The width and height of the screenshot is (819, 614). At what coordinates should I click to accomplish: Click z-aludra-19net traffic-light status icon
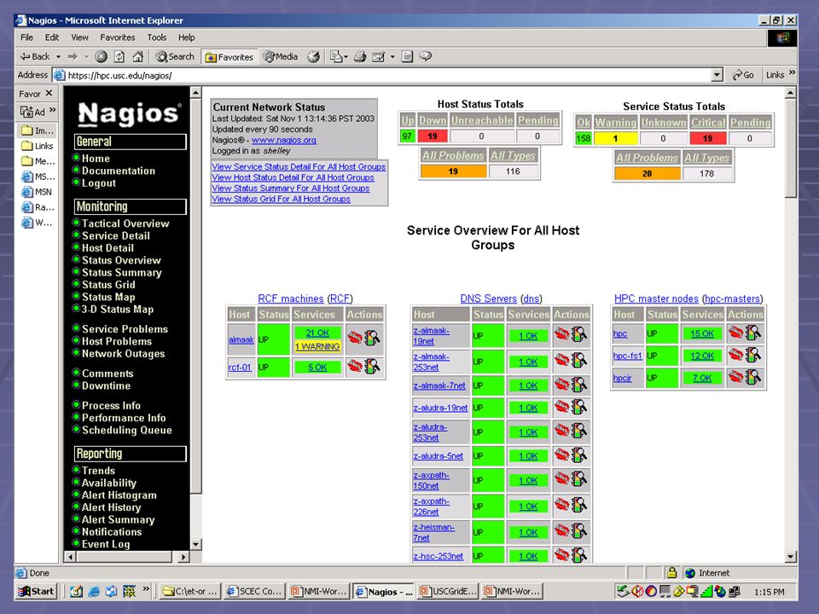coord(579,408)
